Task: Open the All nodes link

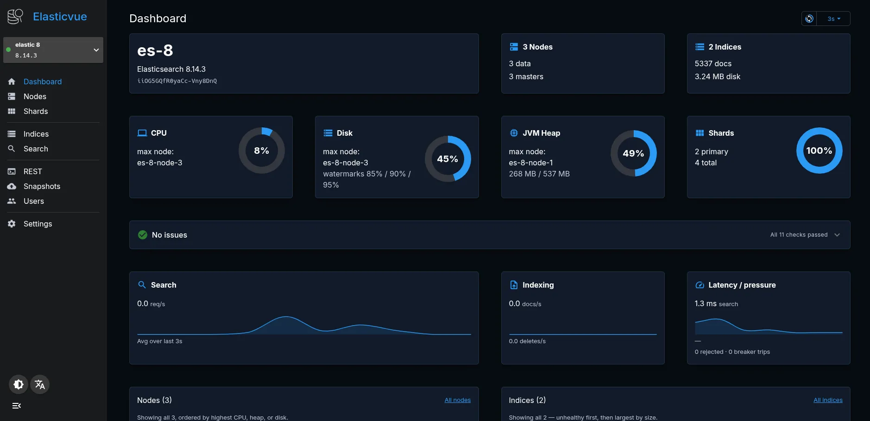Action: tap(458, 400)
